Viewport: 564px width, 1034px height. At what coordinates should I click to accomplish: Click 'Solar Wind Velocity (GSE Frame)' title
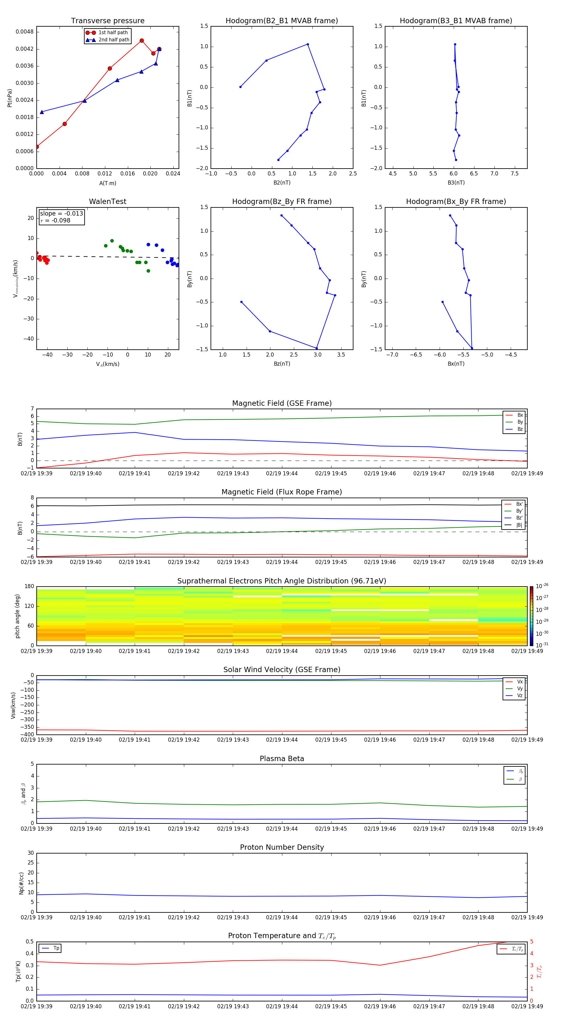point(282,670)
